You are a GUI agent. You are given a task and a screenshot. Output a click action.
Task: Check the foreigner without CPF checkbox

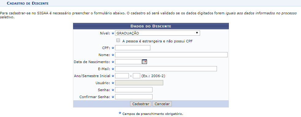[x=118, y=41]
